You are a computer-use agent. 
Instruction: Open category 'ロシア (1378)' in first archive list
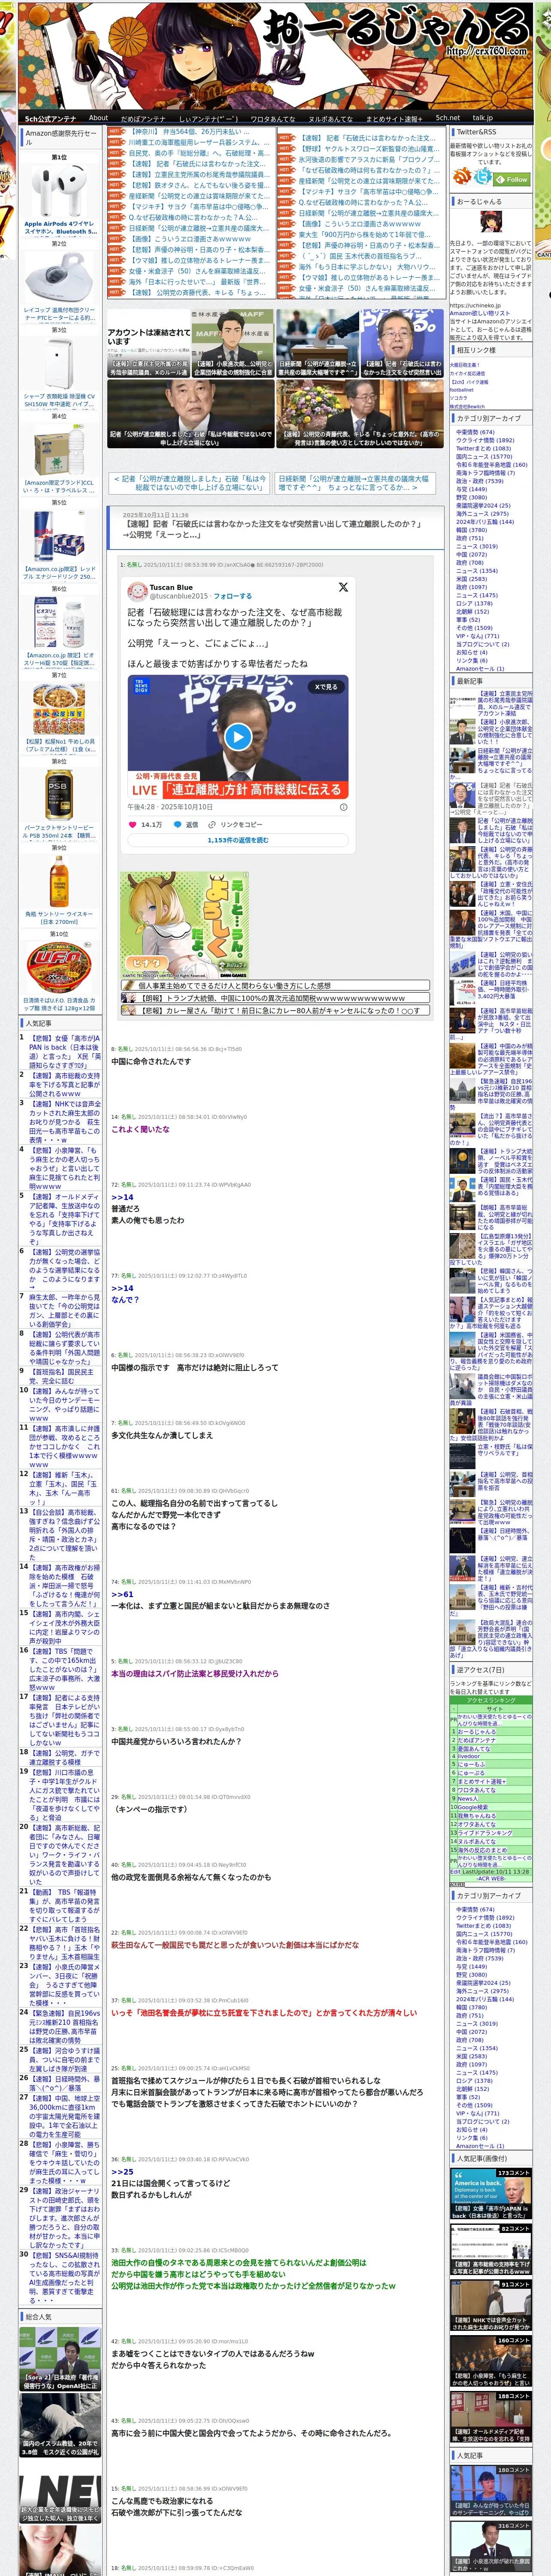(x=474, y=603)
